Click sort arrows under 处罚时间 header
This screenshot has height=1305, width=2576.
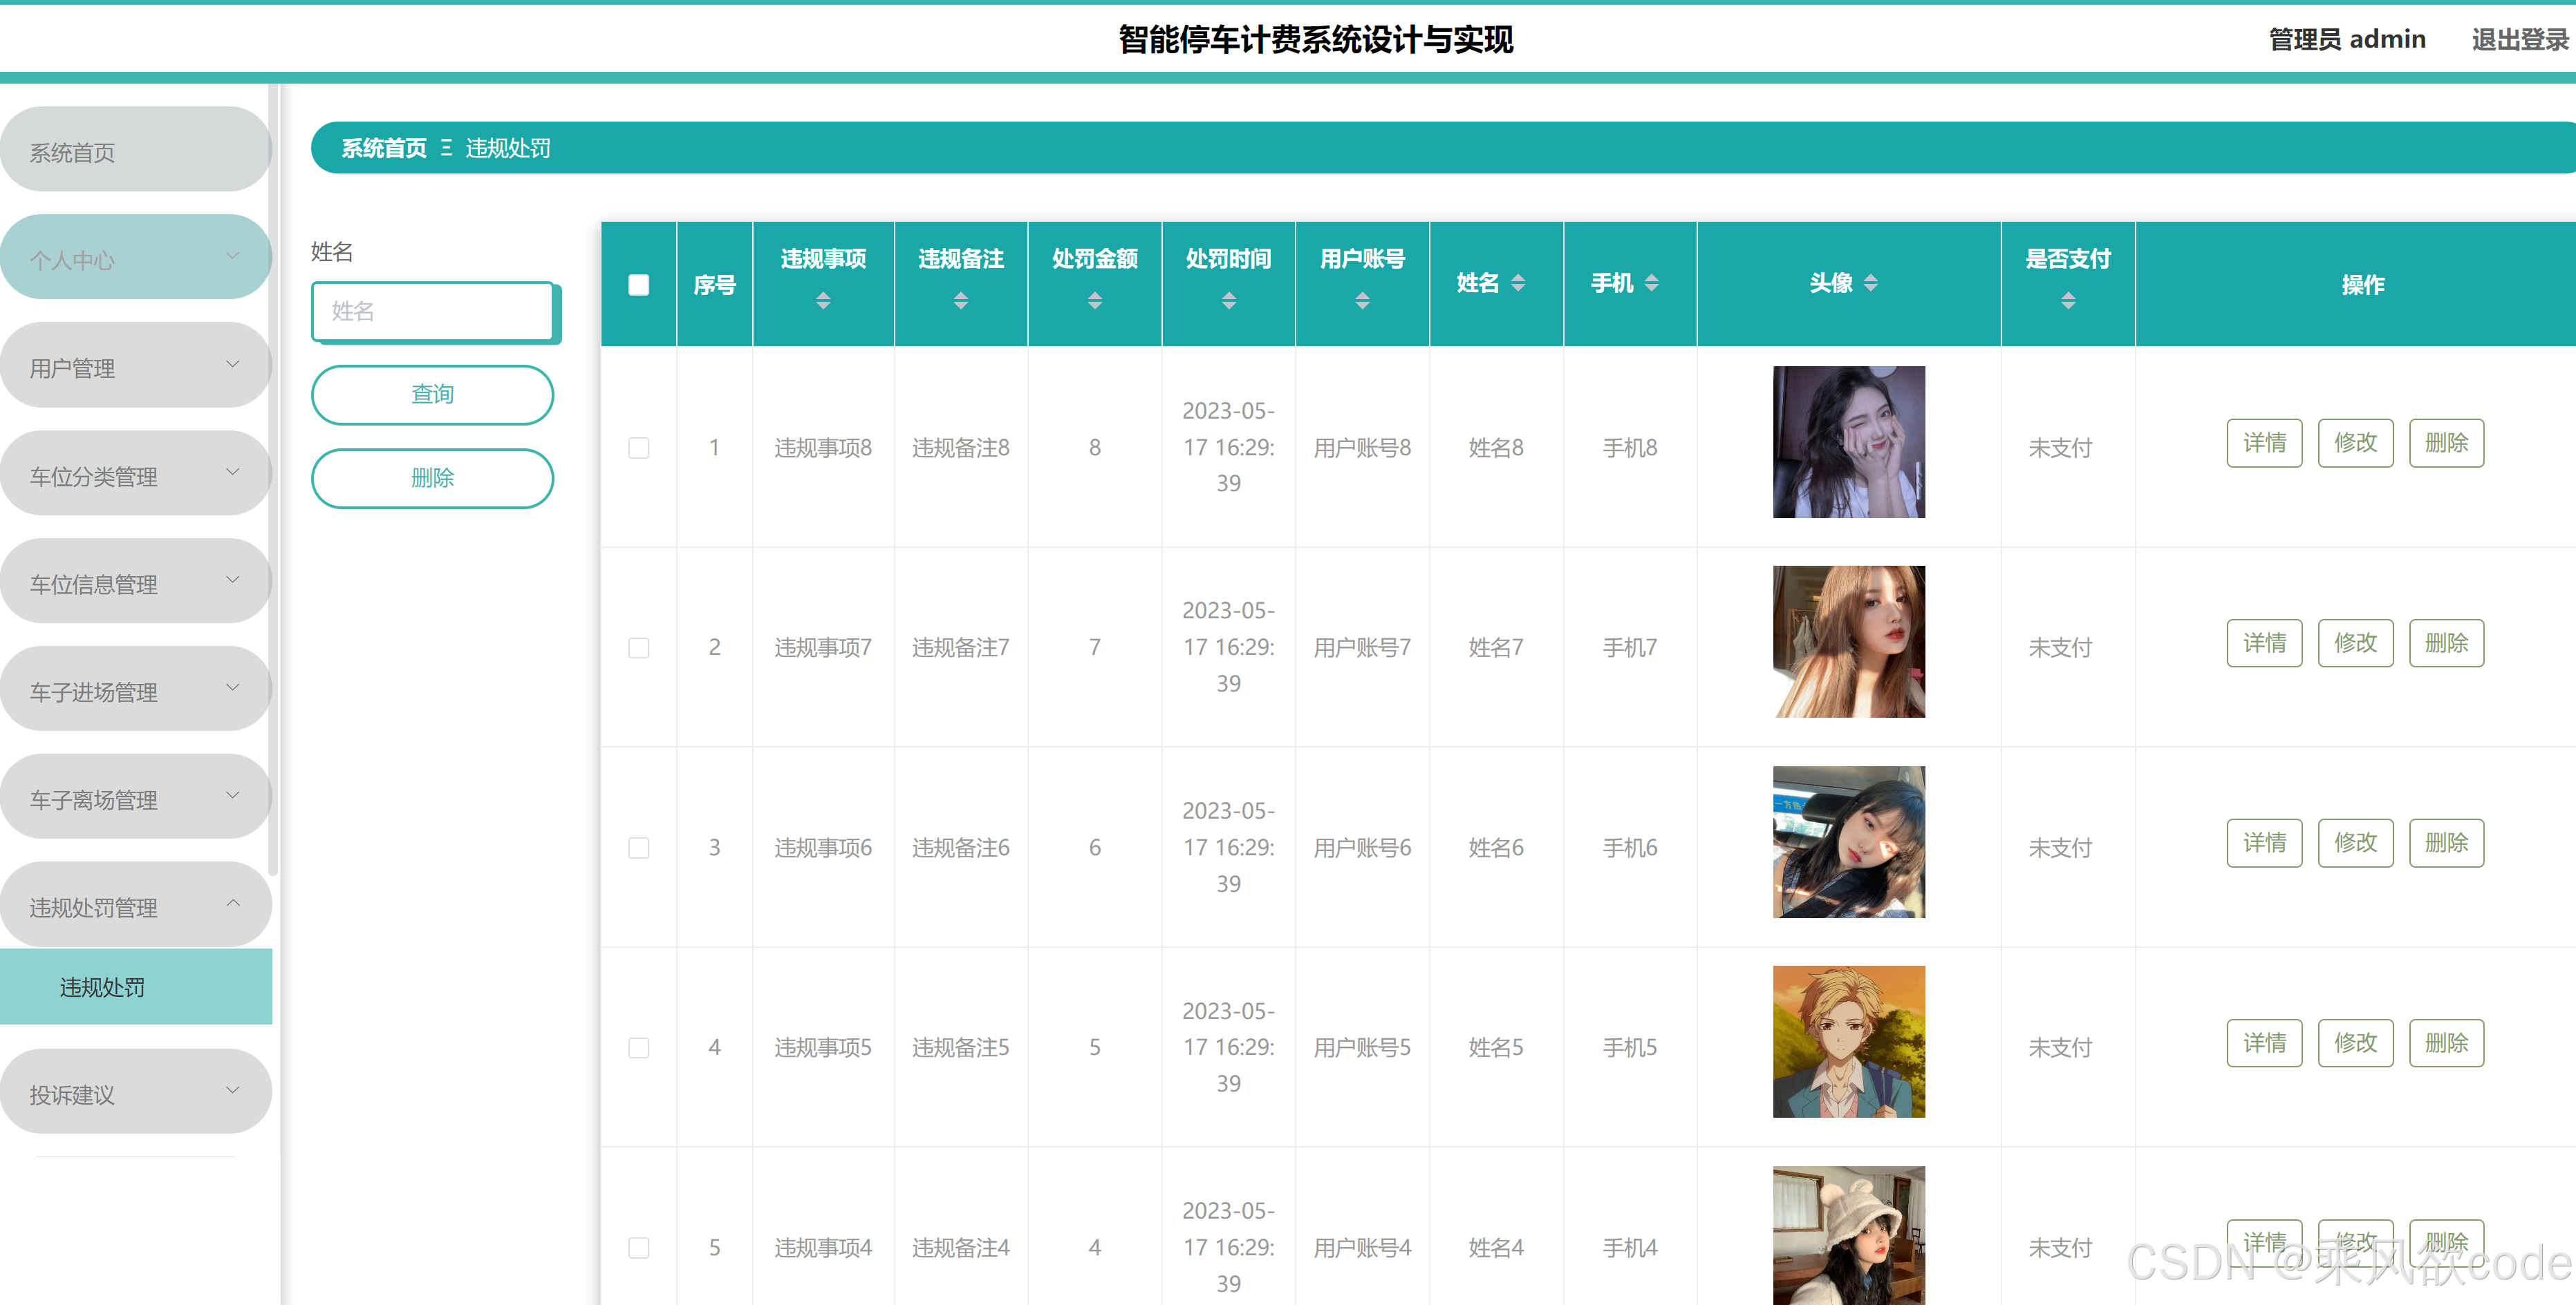point(1229,301)
